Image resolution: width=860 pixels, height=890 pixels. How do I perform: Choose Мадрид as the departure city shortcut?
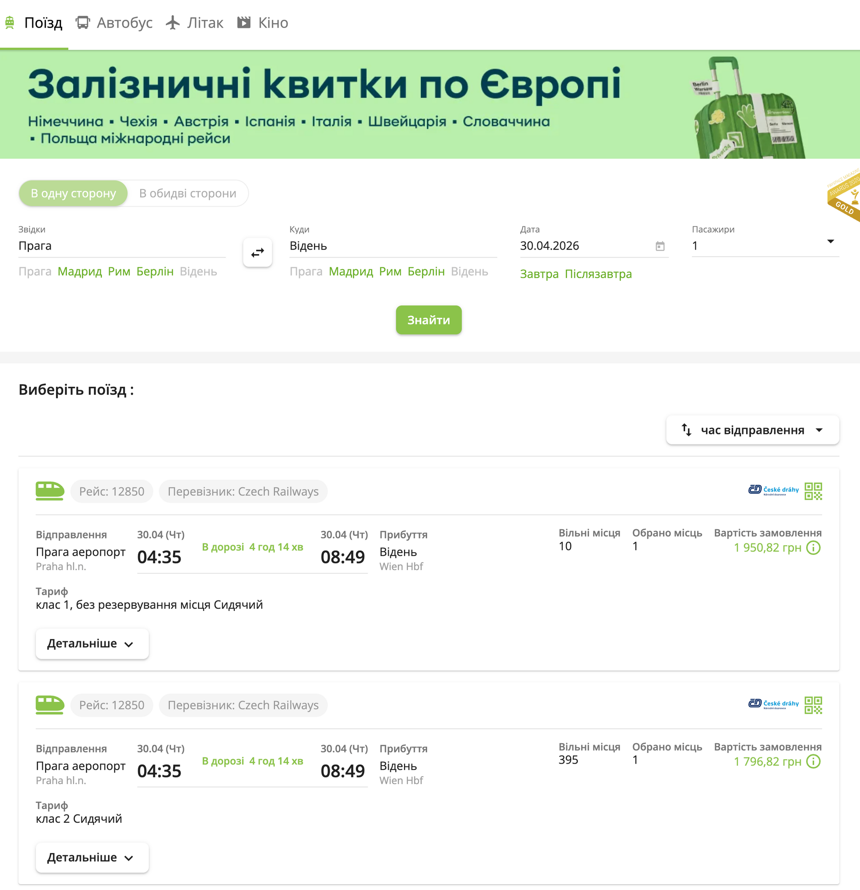click(x=80, y=271)
